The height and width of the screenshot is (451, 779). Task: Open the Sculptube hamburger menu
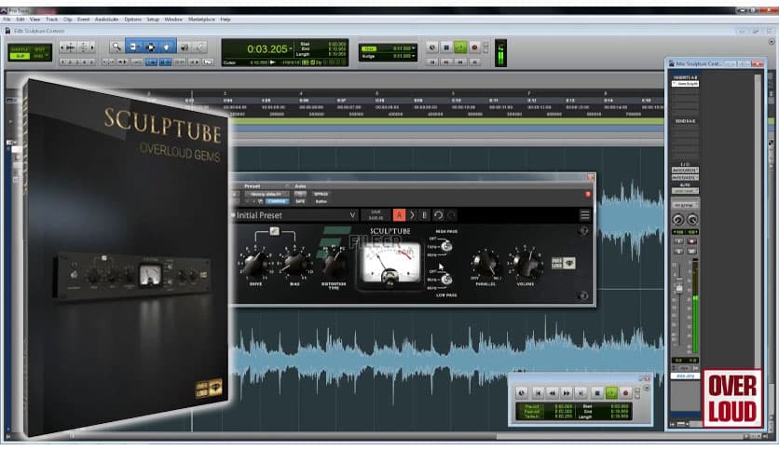pyautogui.click(x=585, y=214)
